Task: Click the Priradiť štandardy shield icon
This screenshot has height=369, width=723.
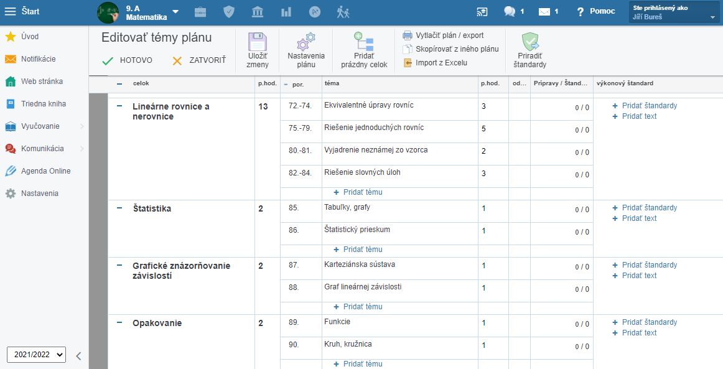Action: 530,42
